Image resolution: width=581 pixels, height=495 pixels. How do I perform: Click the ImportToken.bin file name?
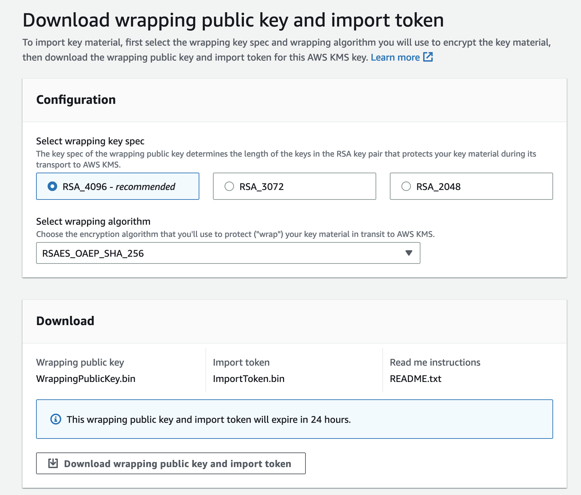tap(249, 379)
